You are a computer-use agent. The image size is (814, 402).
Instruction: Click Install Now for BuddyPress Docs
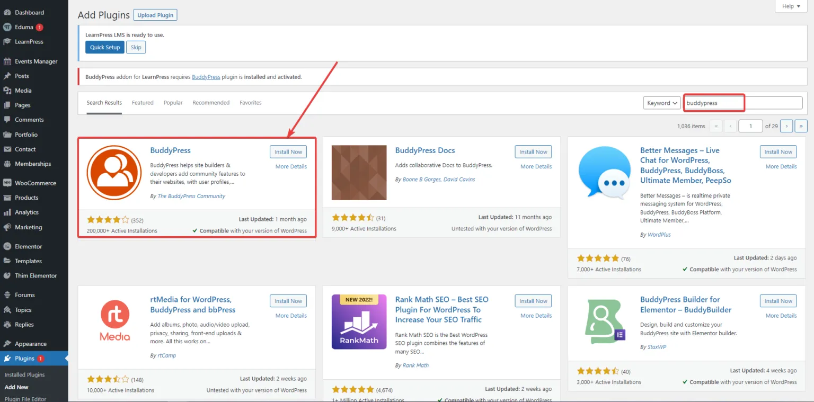pos(533,152)
